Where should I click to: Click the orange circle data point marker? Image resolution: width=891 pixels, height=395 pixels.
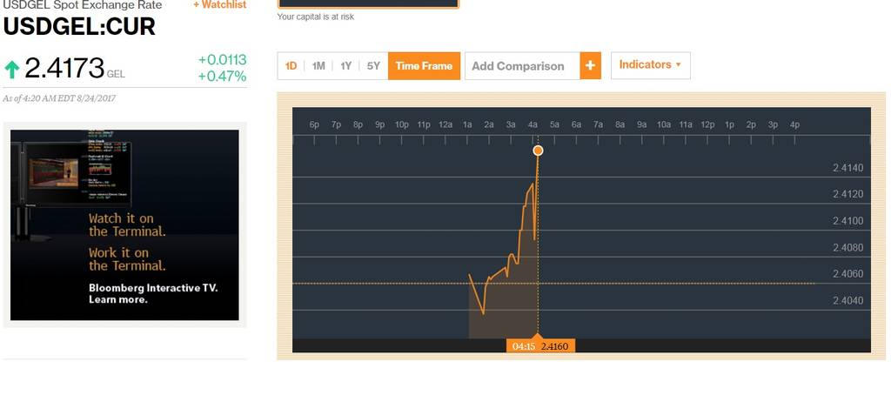click(538, 150)
